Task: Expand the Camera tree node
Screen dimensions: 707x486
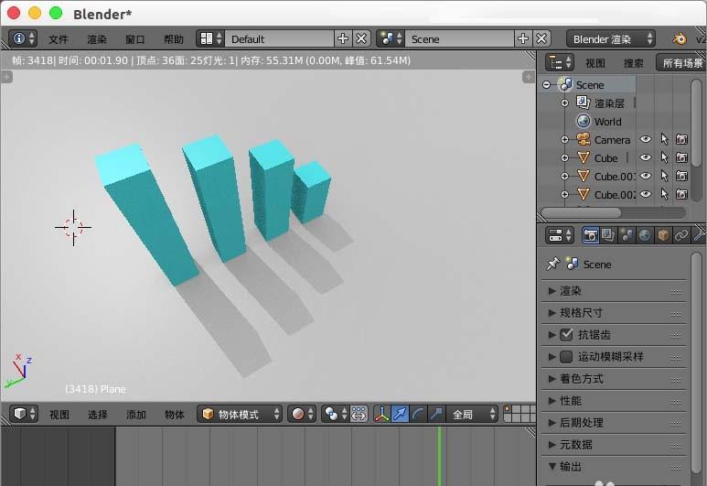Action: click(564, 140)
